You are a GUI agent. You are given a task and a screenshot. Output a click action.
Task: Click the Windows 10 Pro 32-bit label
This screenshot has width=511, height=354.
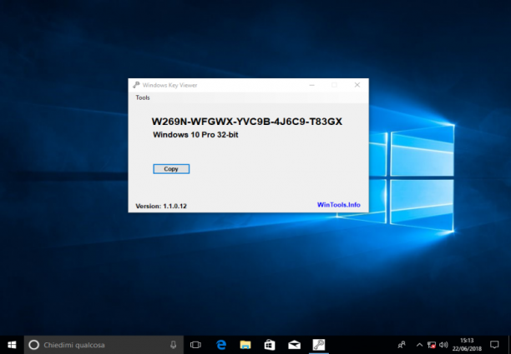click(x=195, y=135)
